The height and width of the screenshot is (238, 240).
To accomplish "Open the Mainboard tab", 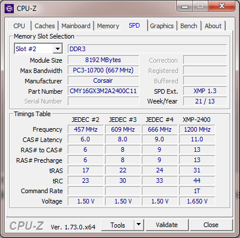I will 76,26.
